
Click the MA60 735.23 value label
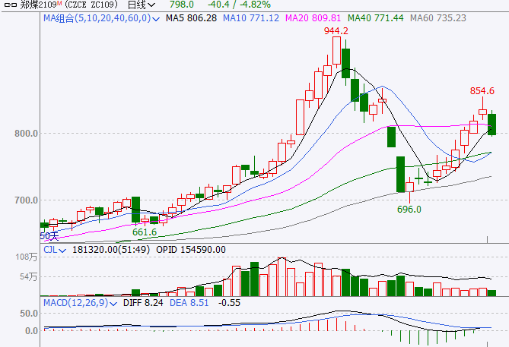(x=437, y=18)
